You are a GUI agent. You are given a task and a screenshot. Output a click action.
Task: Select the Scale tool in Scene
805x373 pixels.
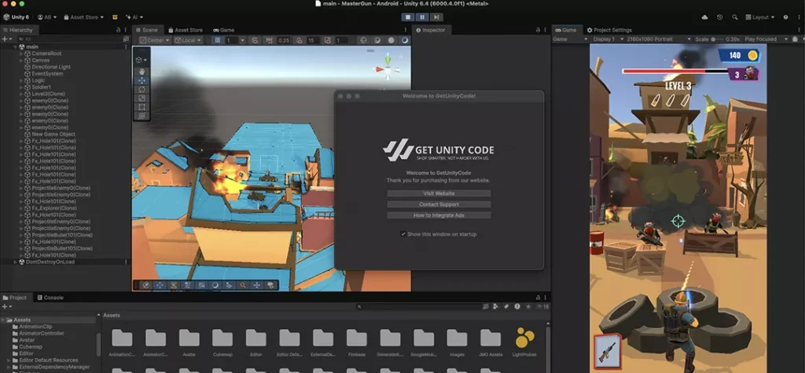click(x=142, y=98)
